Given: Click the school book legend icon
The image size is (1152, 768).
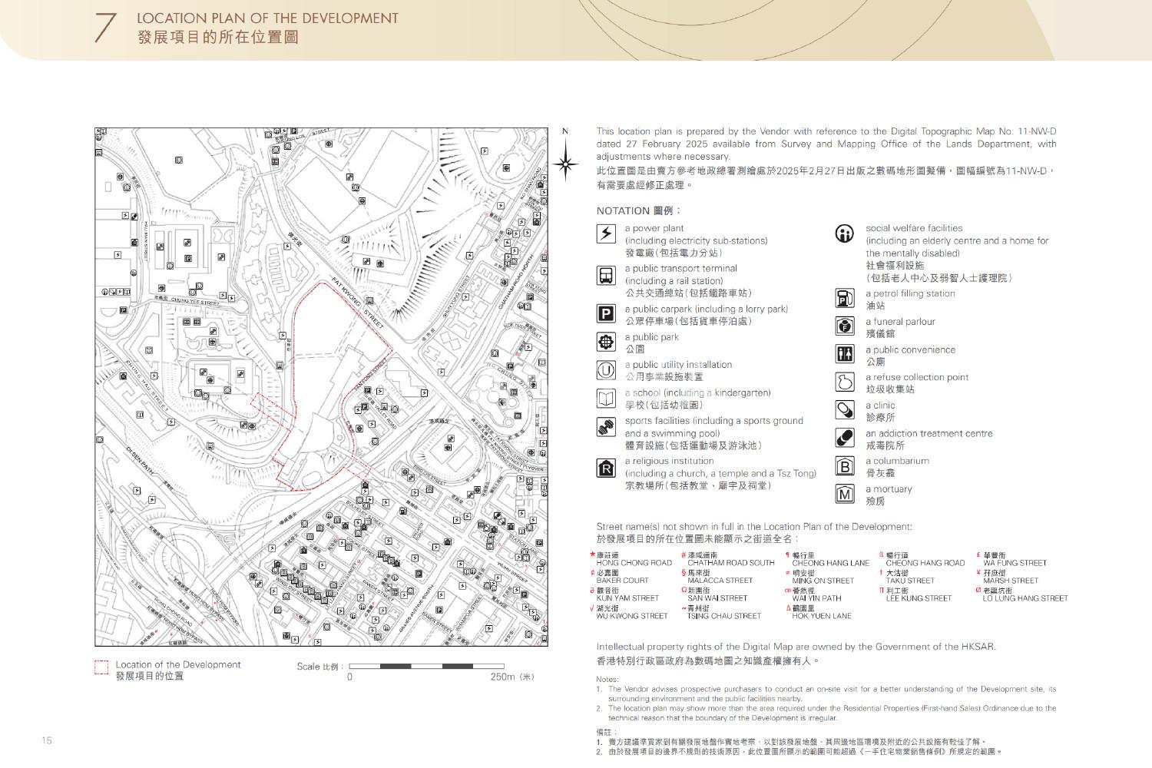Looking at the screenshot, I should 607,398.
